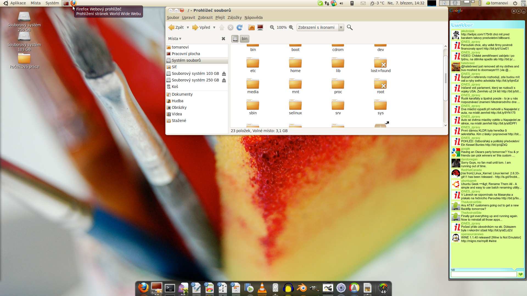Image resolution: width=527 pixels, height=296 pixels.
Task: Click the mail envelope indicator
Action: [363, 3]
